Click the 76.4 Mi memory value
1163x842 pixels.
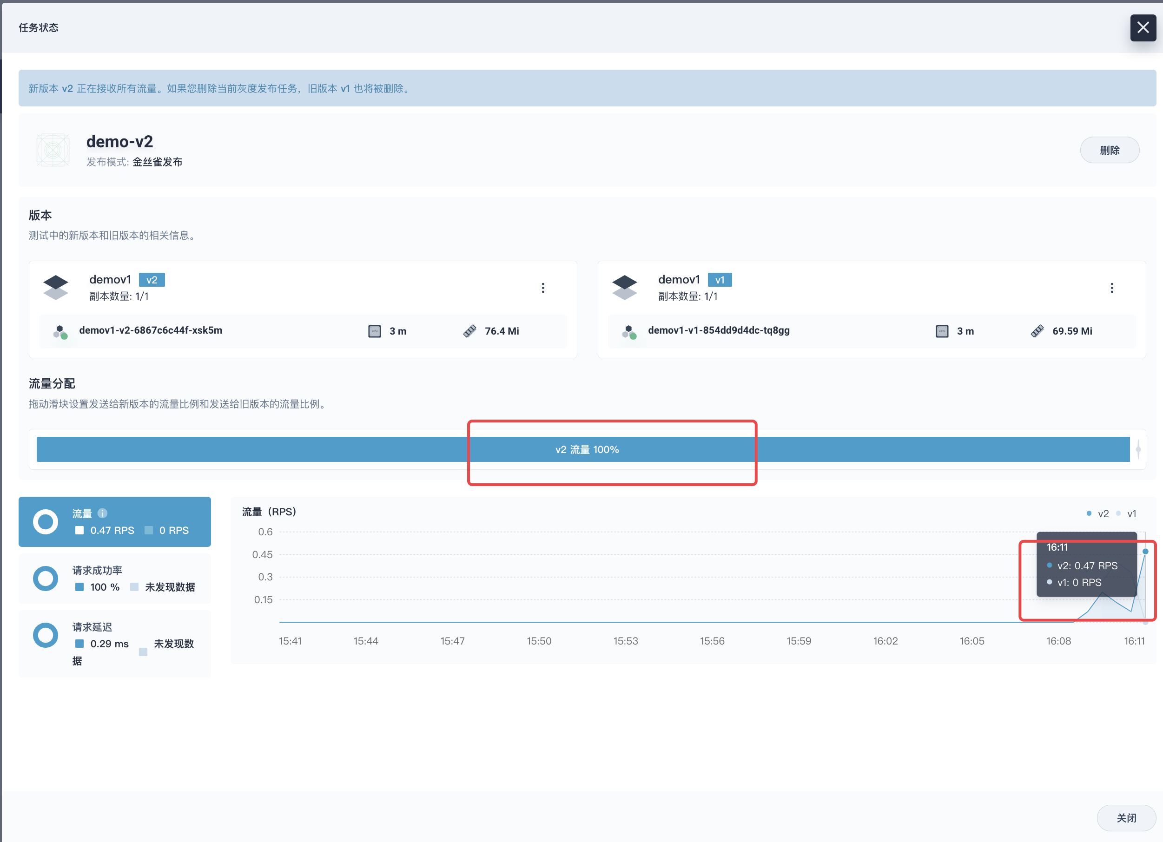(502, 331)
